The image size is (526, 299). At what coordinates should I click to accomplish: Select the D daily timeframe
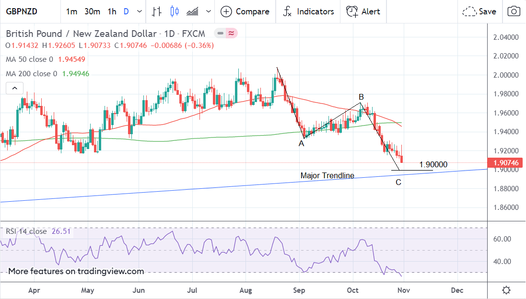pyautogui.click(x=126, y=11)
